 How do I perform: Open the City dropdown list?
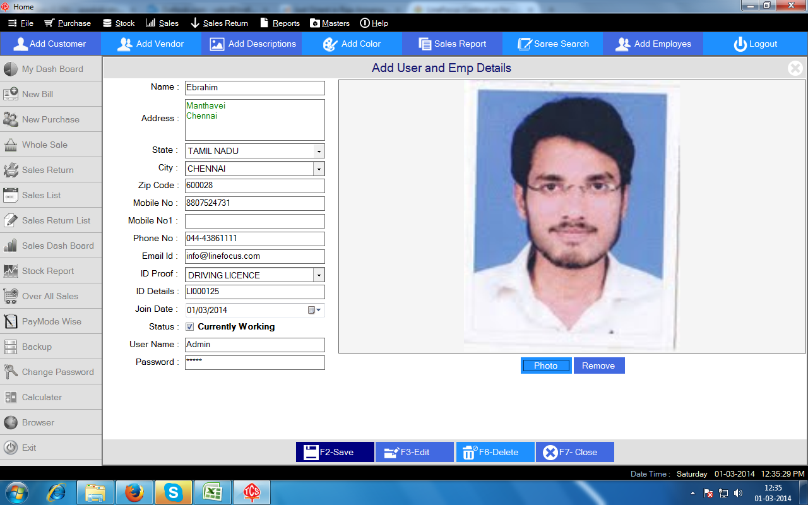[x=319, y=169]
